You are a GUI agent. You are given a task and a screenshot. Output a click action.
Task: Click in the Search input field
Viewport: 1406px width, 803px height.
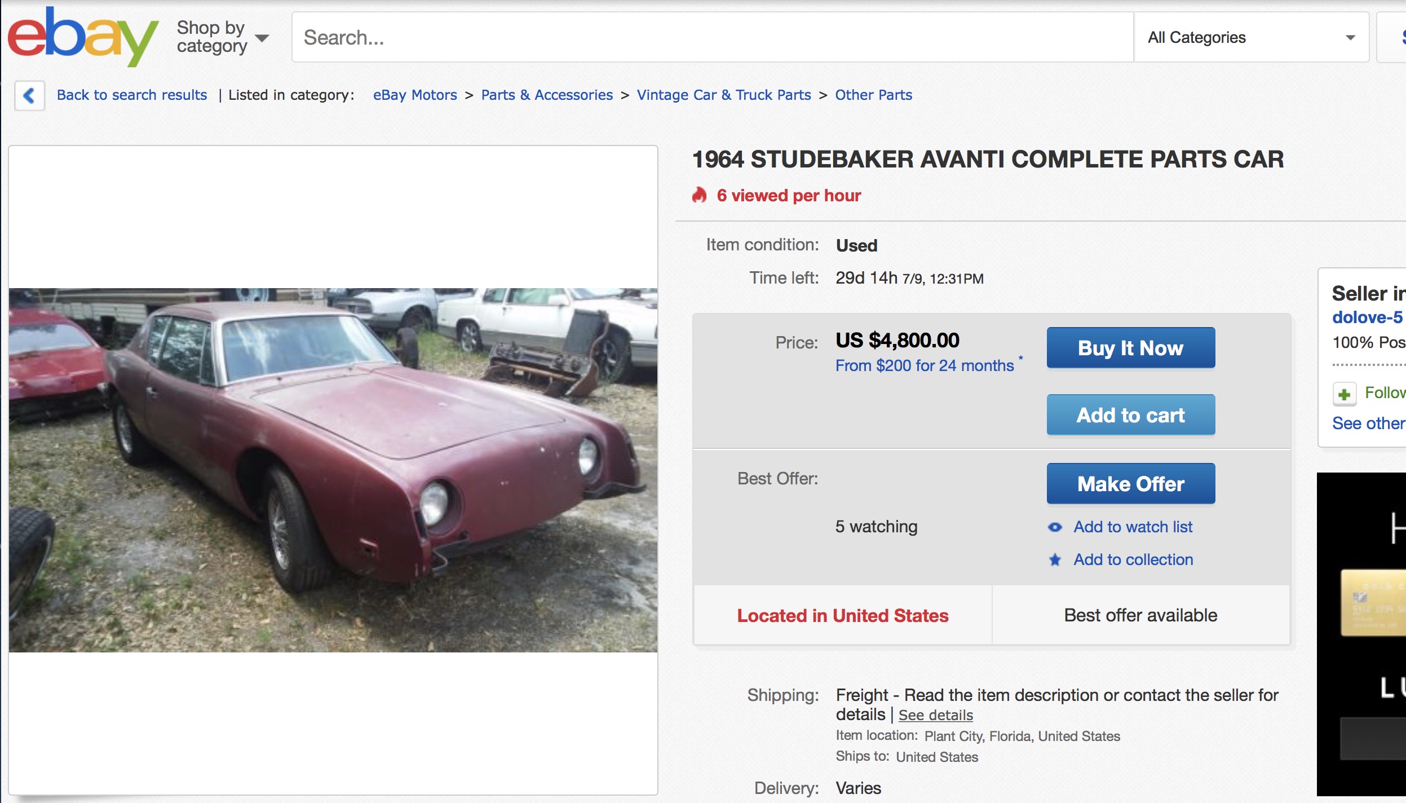[x=711, y=37]
